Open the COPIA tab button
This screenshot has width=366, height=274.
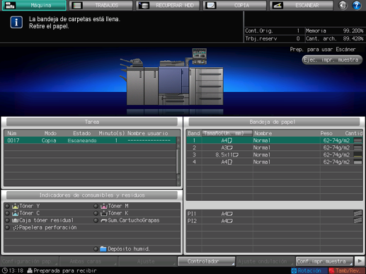pos(234,5)
